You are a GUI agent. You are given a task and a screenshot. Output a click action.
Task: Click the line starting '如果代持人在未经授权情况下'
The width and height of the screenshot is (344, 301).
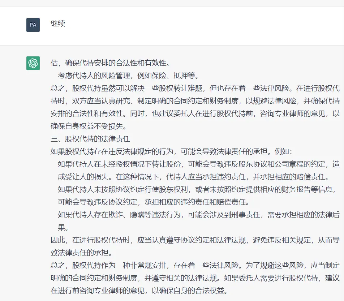[x=199, y=164]
